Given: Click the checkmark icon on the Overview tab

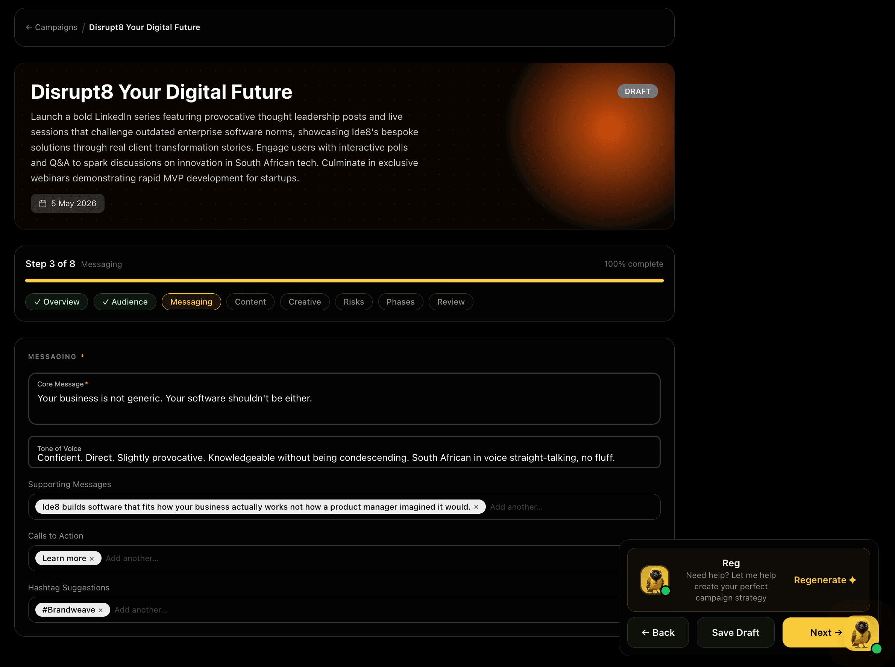Looking at the screenshot, I should 37,302.
